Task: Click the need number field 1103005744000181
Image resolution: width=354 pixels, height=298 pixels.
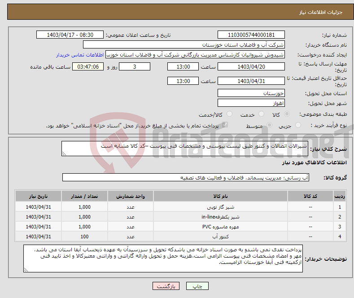Action: tap(251, 35)
